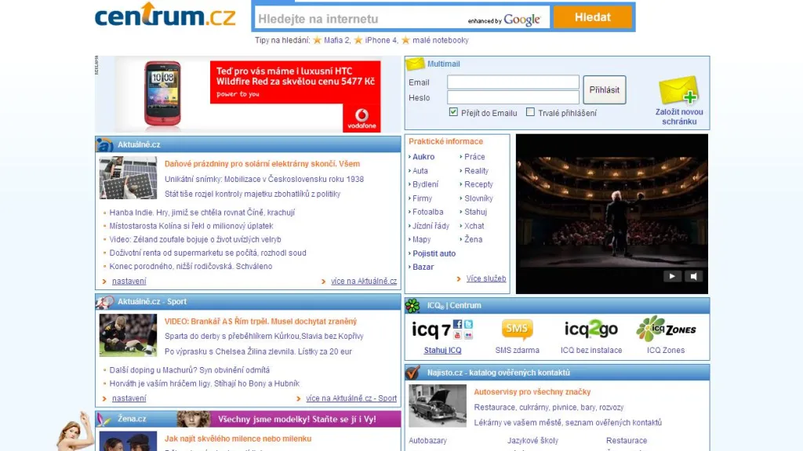
Task: Click the star icon before iPhone 4
Action: coord(358,40)
